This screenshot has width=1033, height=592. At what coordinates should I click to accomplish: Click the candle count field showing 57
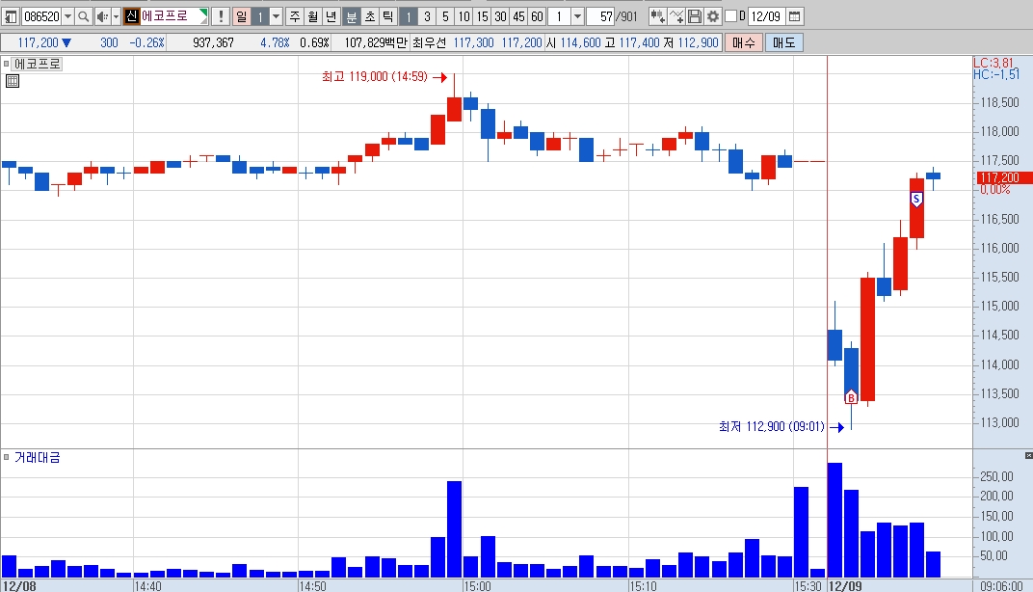coord(601,16)
